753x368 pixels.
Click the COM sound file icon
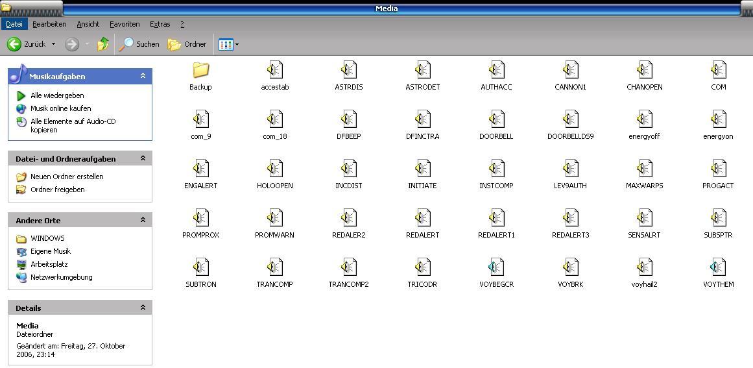[x=719, y=70]
